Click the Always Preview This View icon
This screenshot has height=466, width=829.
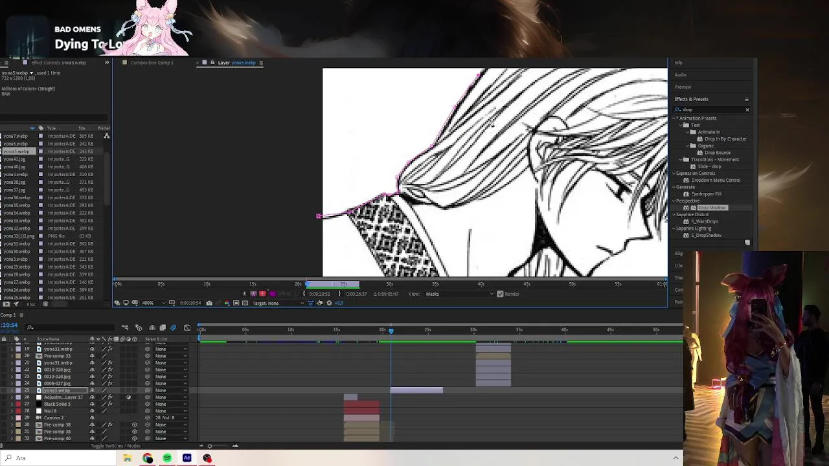(x=117, y=303)
